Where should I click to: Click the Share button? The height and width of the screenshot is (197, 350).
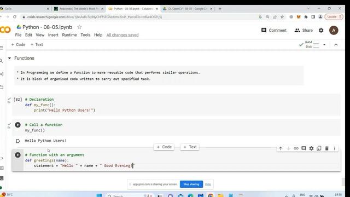click(304, 31)
